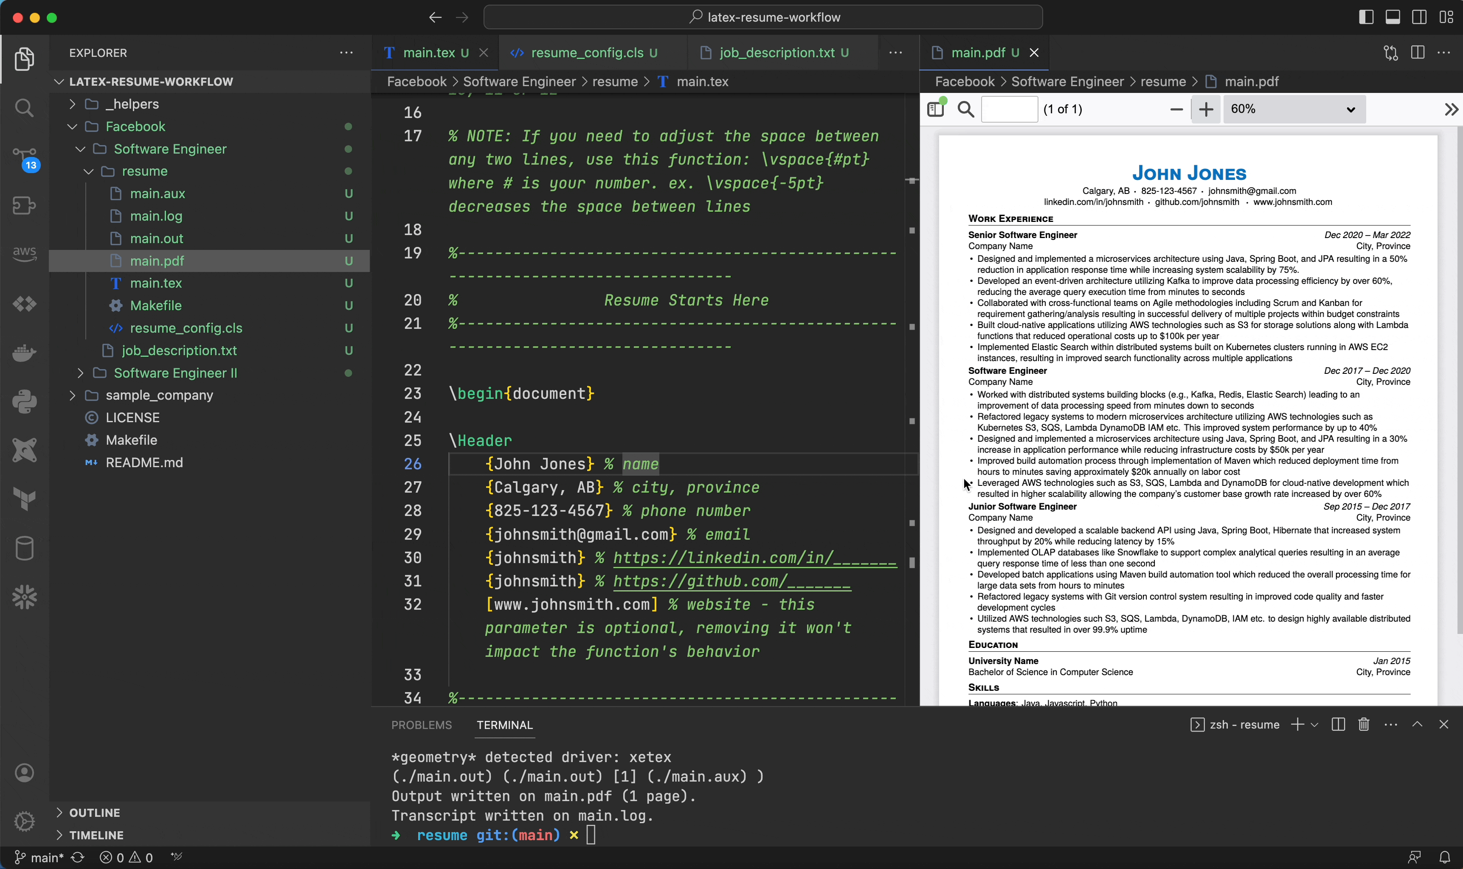
Task: Split the terminal pane
Action: coord(1338,724)
